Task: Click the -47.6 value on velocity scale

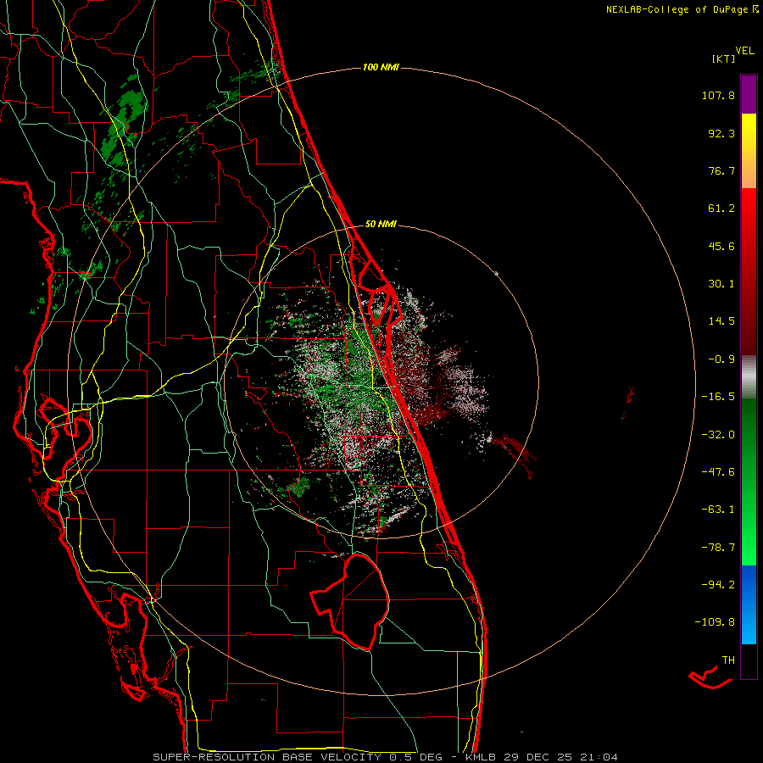Action: pyautogui.click(x=718, y=472)
